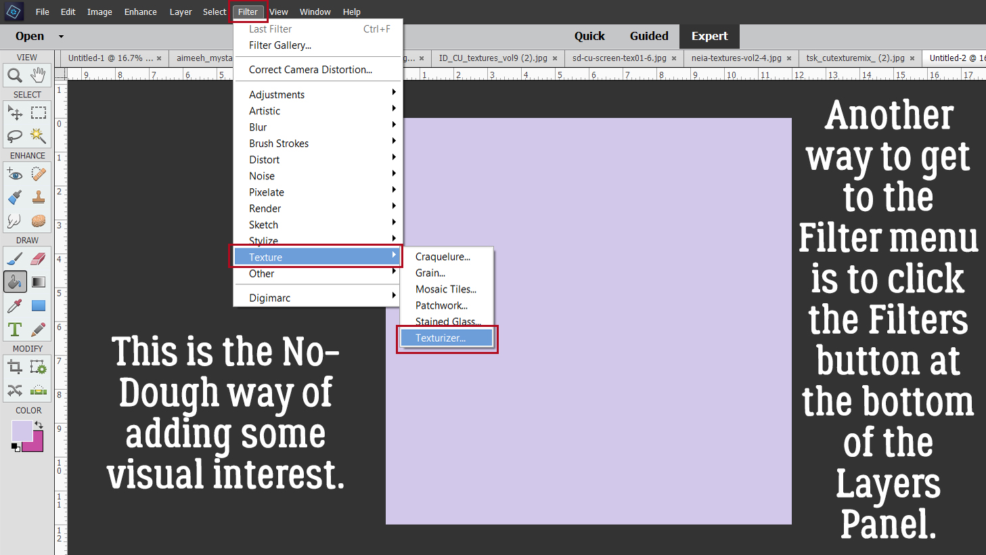986x555 pixels.
Task: Open the dropdown arrow next to Open
Action: click(61, 37)
